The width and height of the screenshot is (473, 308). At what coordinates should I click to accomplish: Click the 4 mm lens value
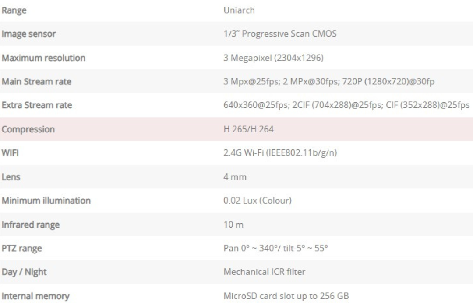click(x=235, y=177)
